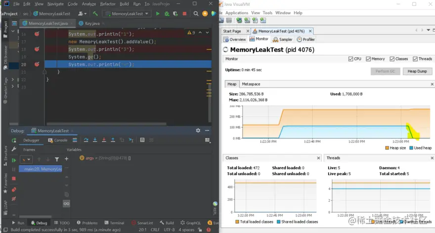This screenshot has height=233, width=435.
Task: Click Show Watches glasses icon
Action: pyautogui.click(x=66, y=203)
